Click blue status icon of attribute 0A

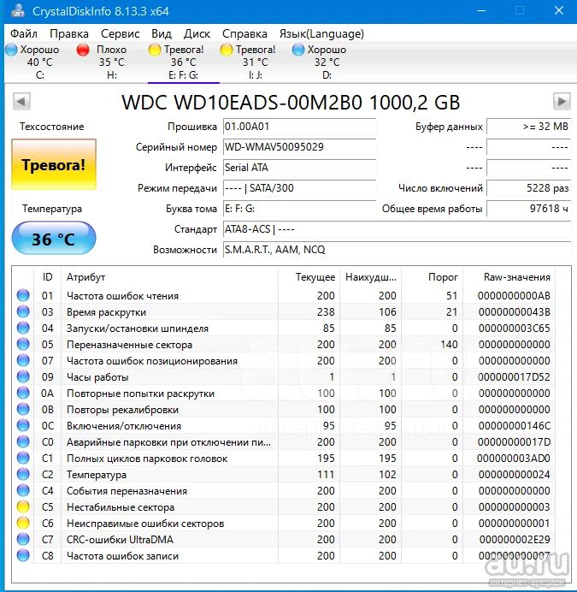tap(23, 393)
